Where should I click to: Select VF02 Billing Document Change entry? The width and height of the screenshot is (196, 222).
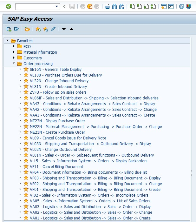[x=96, y=184]
